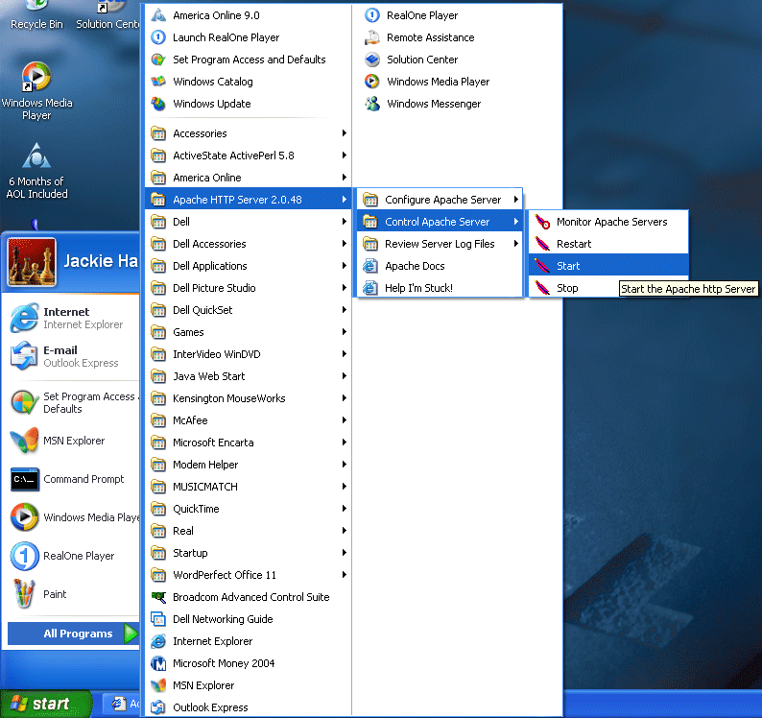This screenshot has width=762, height=718.
Task: Click the Windows start button
Action: (46, 704)
